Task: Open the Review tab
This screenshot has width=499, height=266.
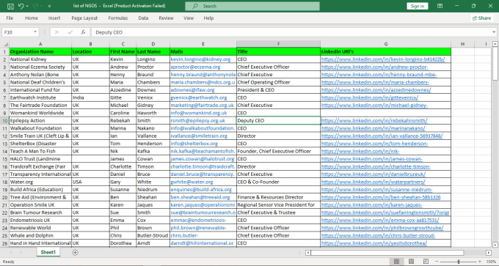Action: click(x=166, y=18)
